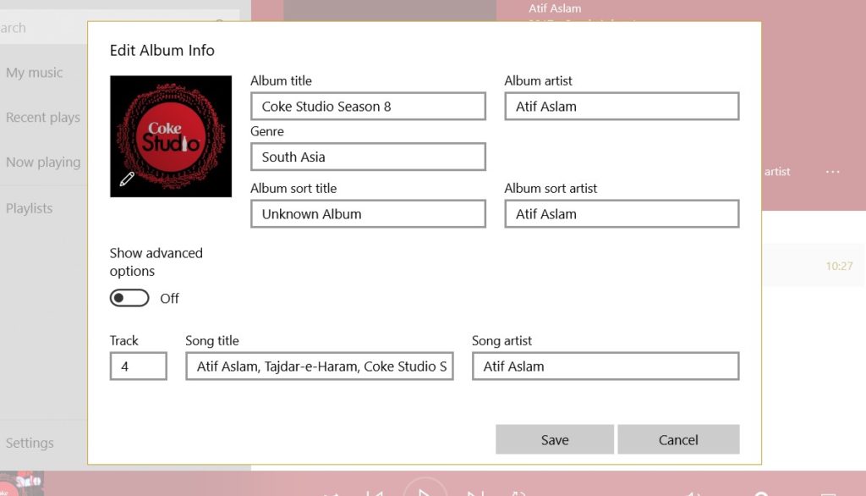Click the Album title text field

point(368,106)
